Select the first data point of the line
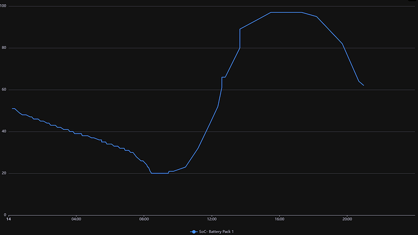Viewport: 418px width, 235px height. click(13, 109)
